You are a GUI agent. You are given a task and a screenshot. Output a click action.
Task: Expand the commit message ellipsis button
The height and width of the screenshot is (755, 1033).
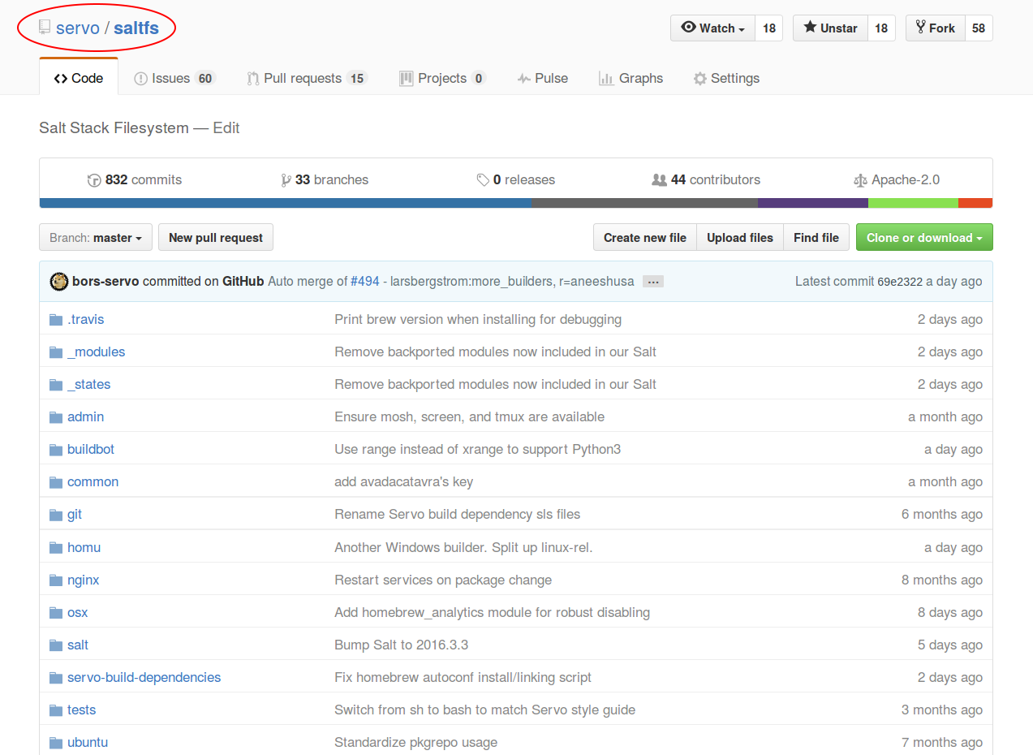653,282
